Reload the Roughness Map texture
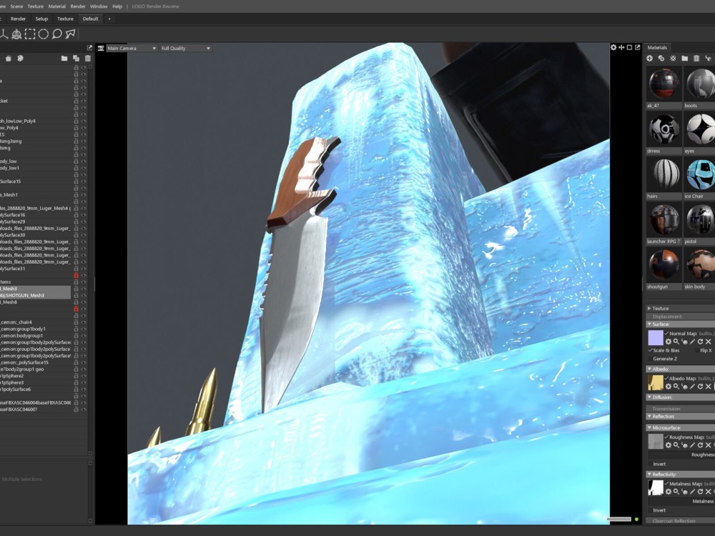715x536 pixels. click(x=700, y=445)
